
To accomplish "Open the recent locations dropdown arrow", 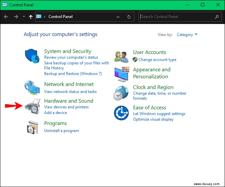I will 24,17.
